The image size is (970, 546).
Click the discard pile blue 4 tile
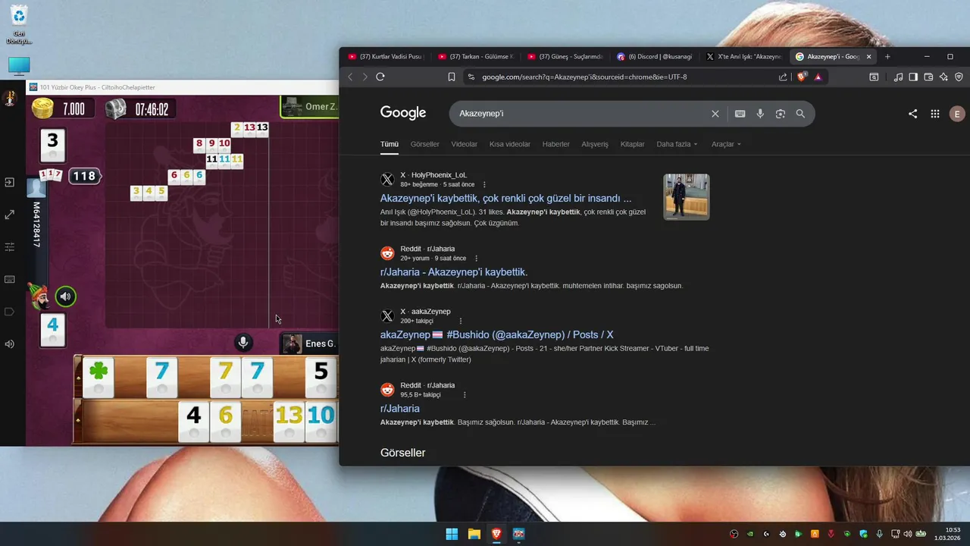(52, 331)
